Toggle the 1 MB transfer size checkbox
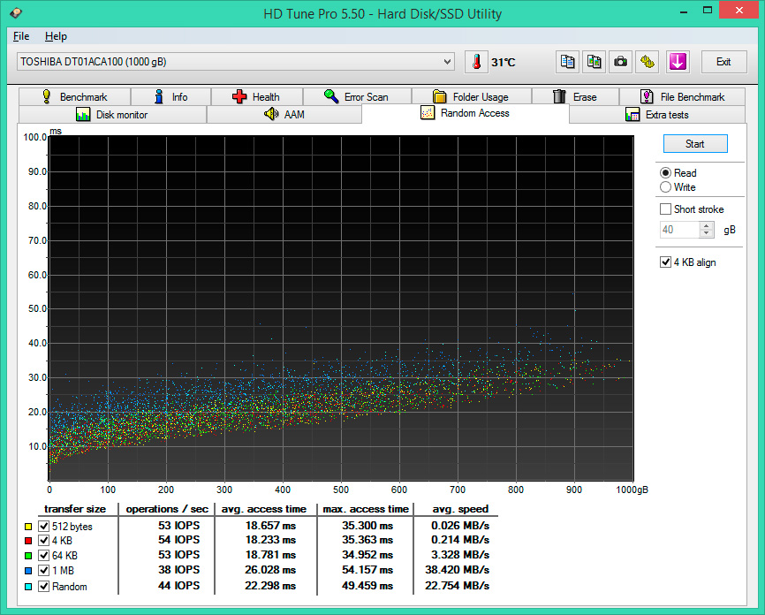This screenshot has height=615, width=765. point(44,571)
